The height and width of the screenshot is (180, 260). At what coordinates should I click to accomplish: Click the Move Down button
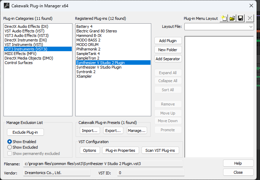click(x=168, y=121)
